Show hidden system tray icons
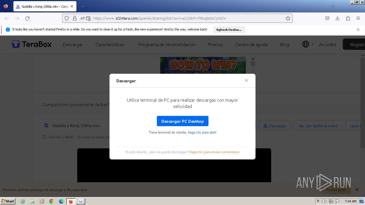The height and width of the screenshot is (205, 365). (318, 201)
